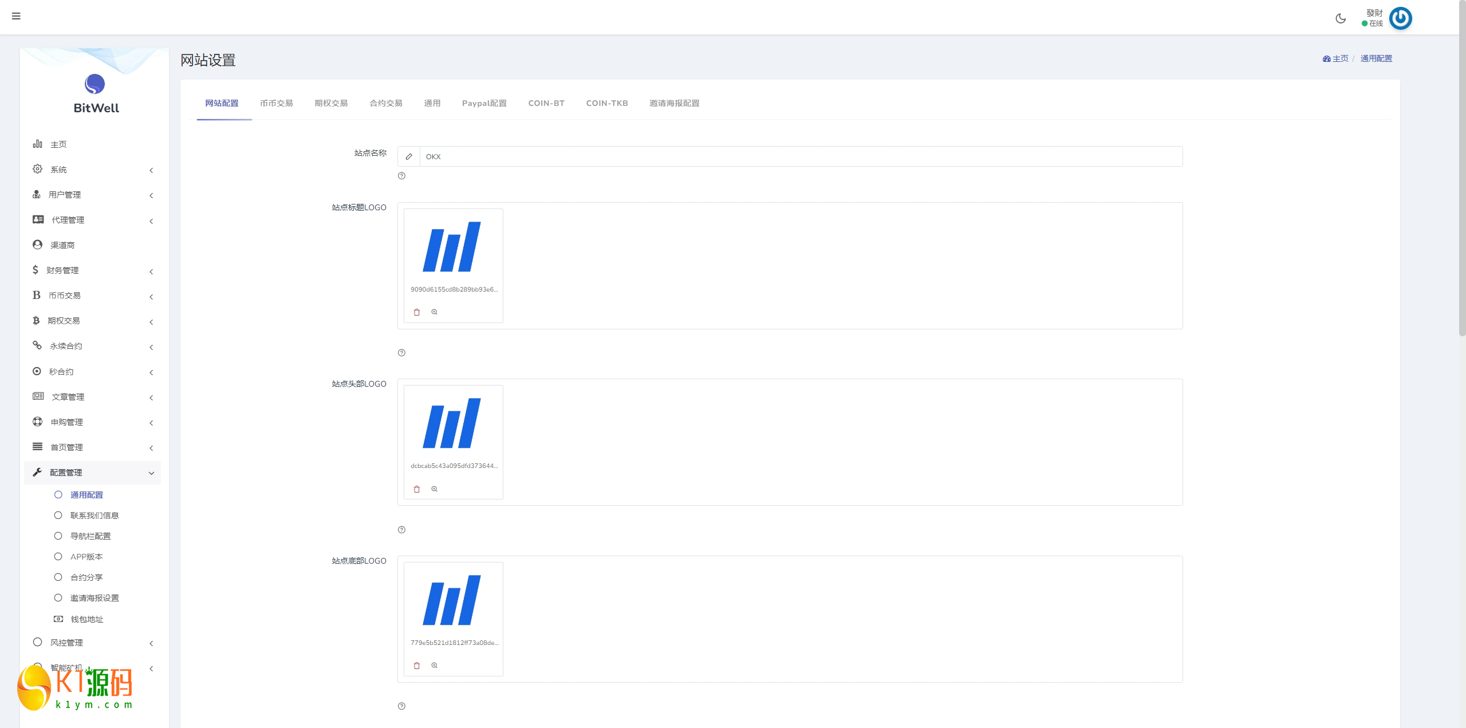Delete the 站点底部LOGO image
Viewport: 1466px width, 728px height.
coord(417,666)
